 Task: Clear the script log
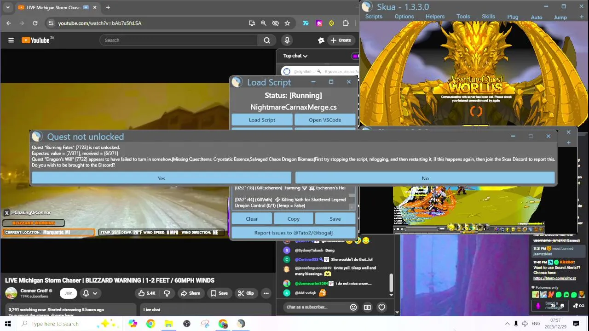click(x=252, y=219)
